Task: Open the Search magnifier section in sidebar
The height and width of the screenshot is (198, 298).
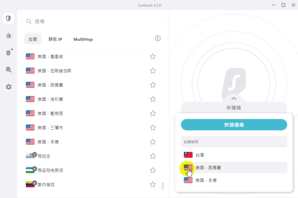Action: click(x=9, y=70)
